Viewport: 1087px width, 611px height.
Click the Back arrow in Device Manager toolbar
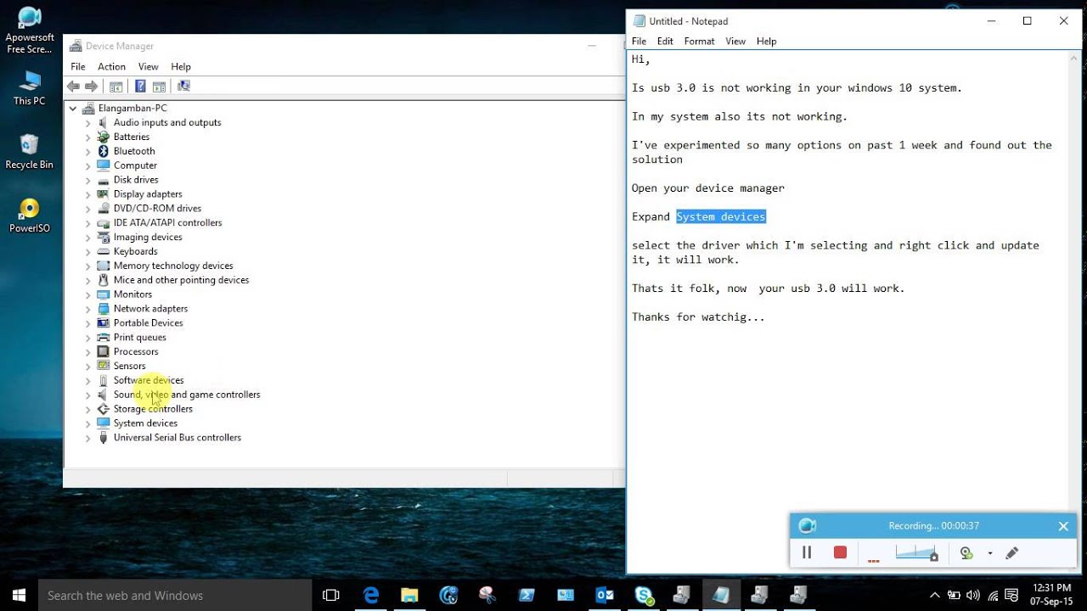[x=73, y=86]
